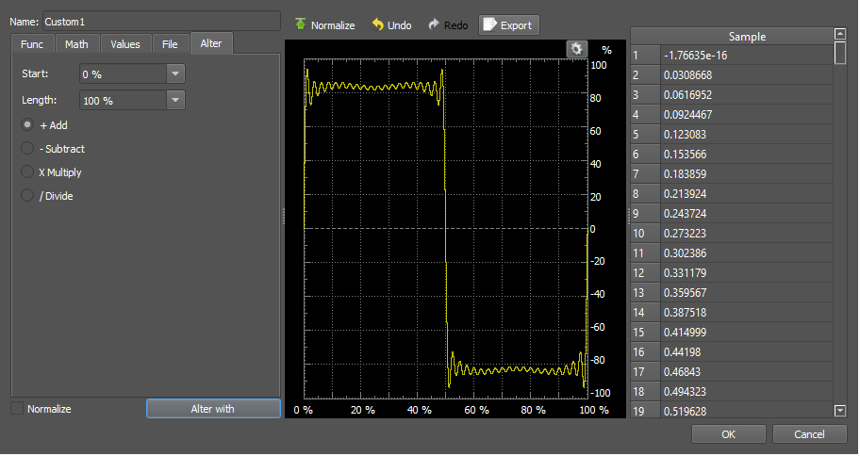Viewport: 860px width, 456px height.
Task: Select sample cell 0.153566
Action: (747, 154)
